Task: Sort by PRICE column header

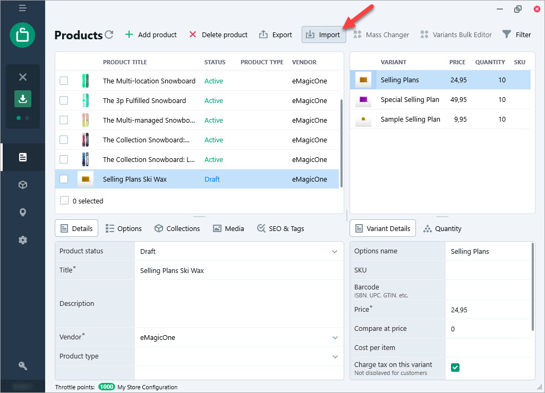Action: tap(457, 62)
